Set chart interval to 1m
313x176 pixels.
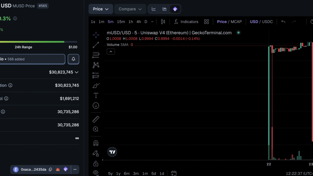[x=101, y=22]
